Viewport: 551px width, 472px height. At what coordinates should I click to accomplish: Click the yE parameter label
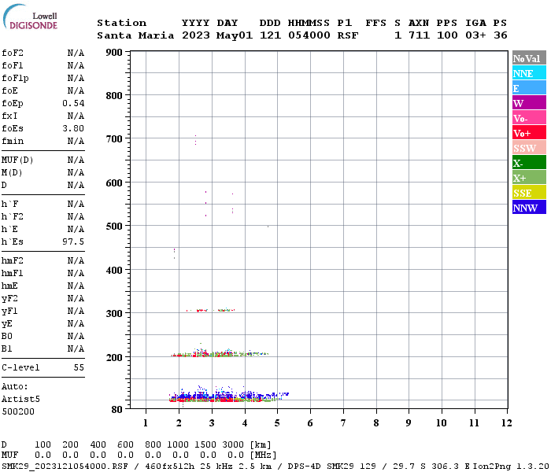click(x=6, y=324)
